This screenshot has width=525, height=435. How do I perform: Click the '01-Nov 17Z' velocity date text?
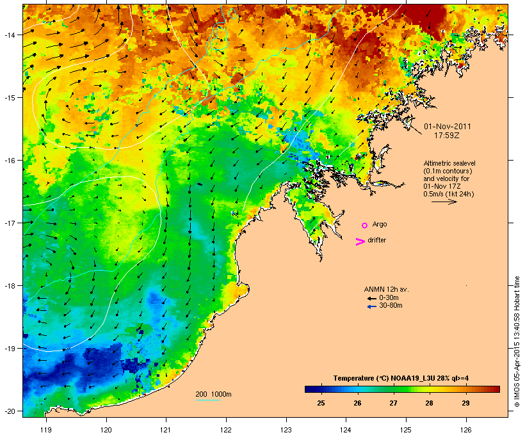pos(442,186)
